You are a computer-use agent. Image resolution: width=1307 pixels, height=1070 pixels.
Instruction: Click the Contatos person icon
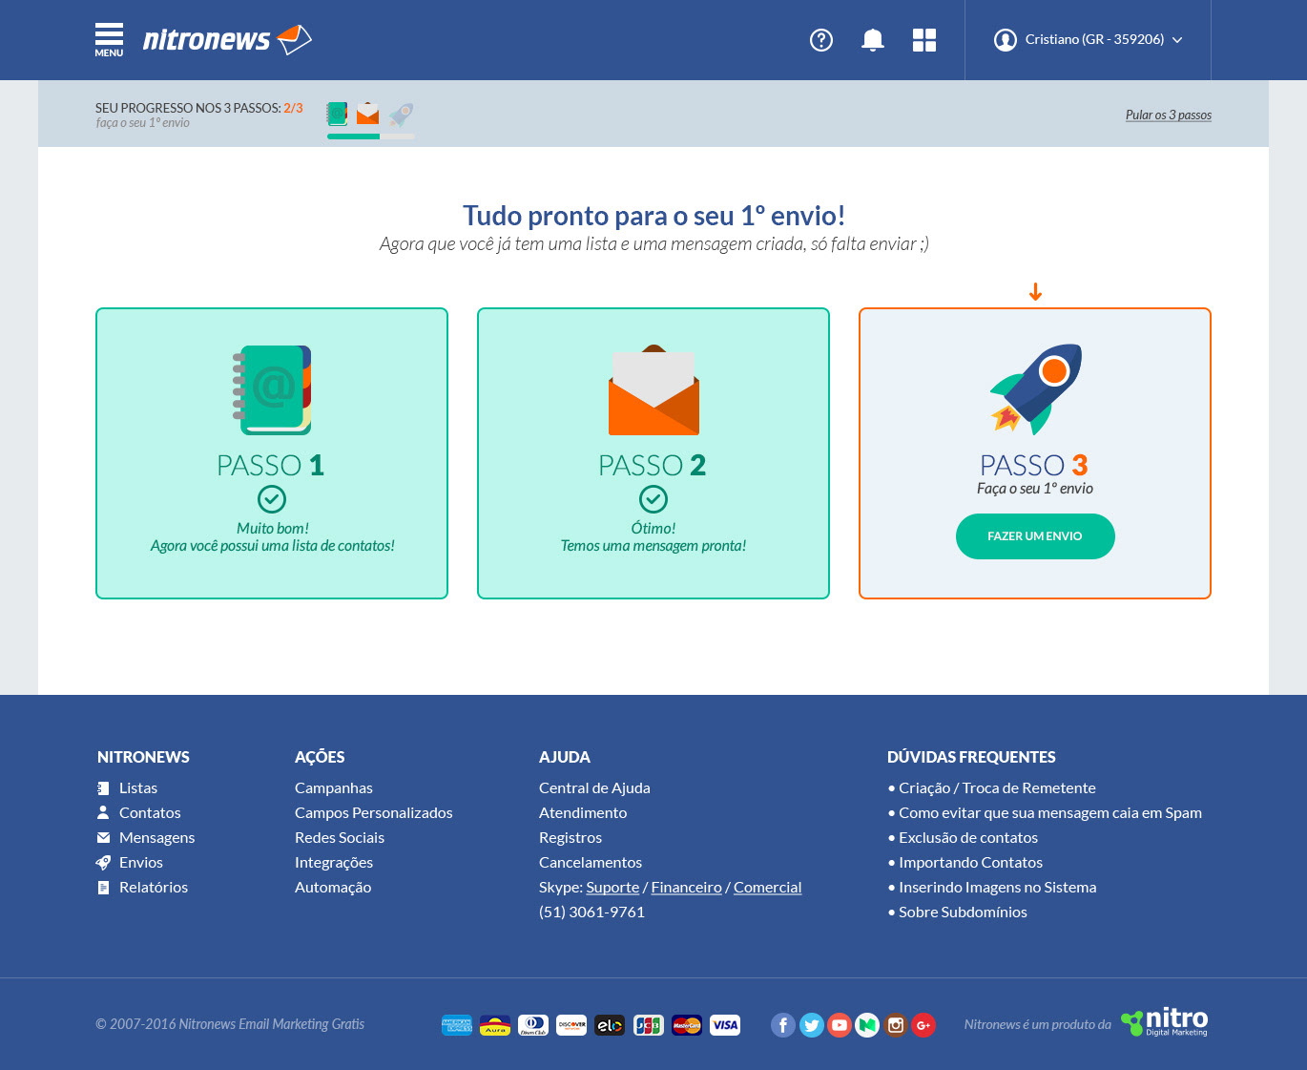coord(103,813)
